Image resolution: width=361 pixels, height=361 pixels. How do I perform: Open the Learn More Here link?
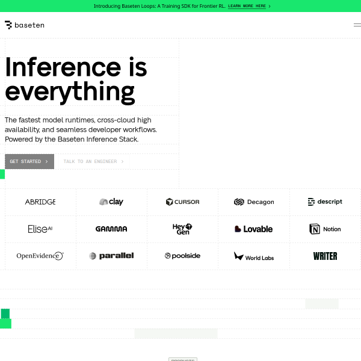point(247,6)
